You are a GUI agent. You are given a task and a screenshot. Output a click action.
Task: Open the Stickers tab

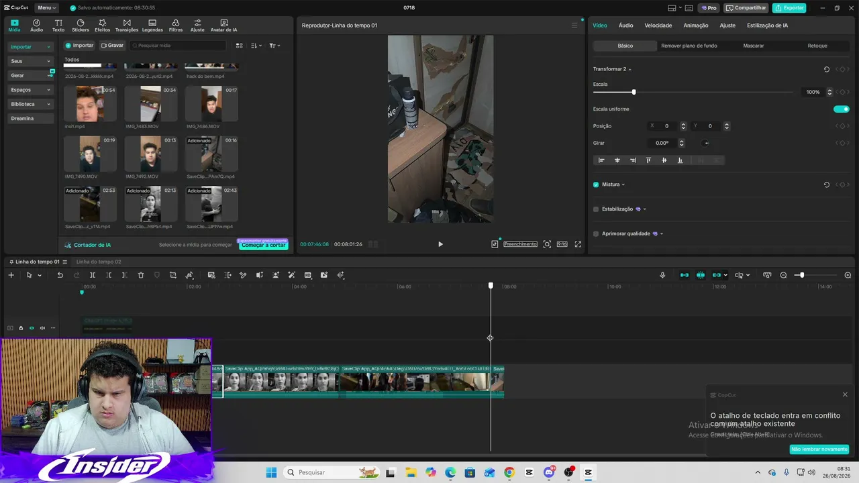(81, 25)
